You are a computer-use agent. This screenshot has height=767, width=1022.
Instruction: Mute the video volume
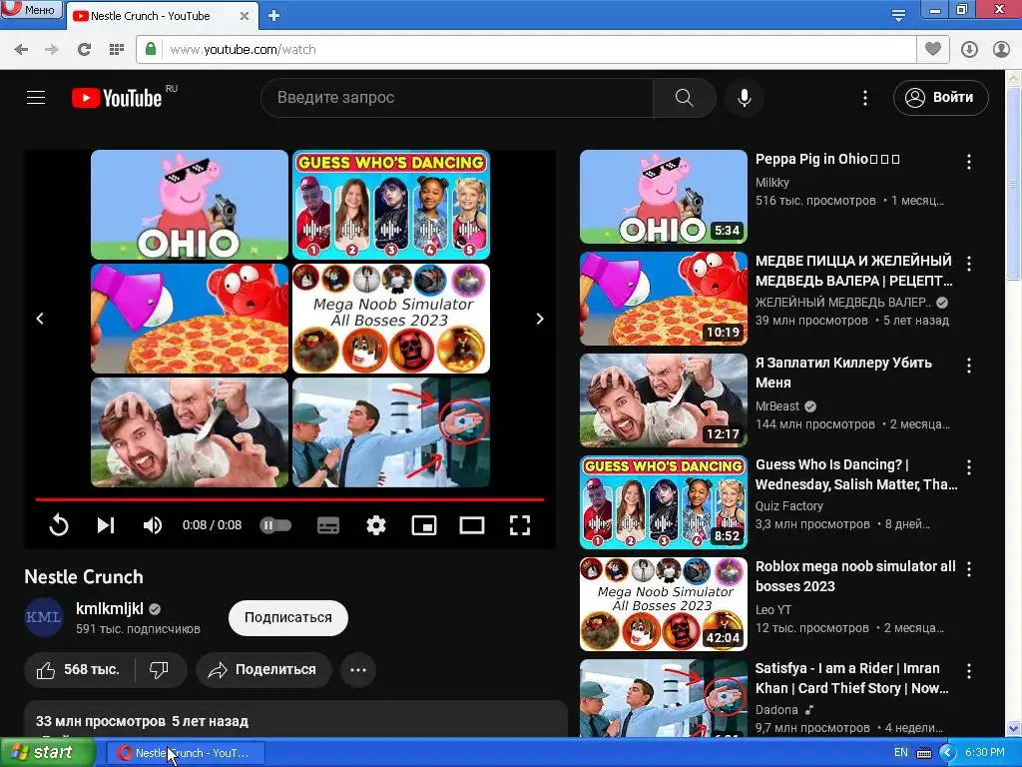click(153, 525)
